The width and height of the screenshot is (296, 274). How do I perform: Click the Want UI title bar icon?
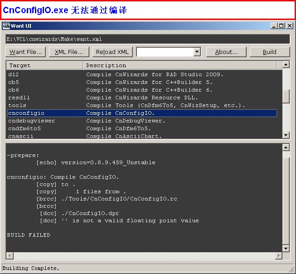6,26
